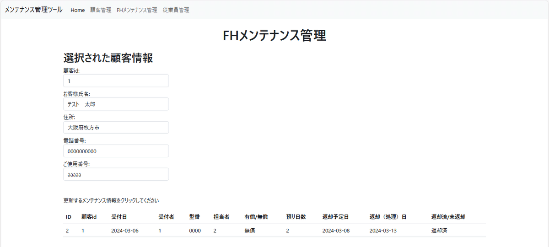Focus the お客様氏名 input field

tap(116, 104)
